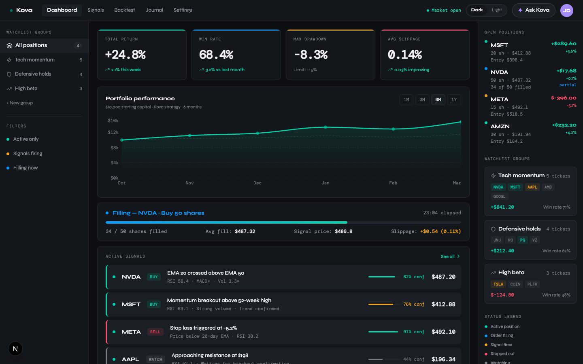583x364 pixels.
Task: Click the chevron next to See all
Action: [x=458, y=257]
